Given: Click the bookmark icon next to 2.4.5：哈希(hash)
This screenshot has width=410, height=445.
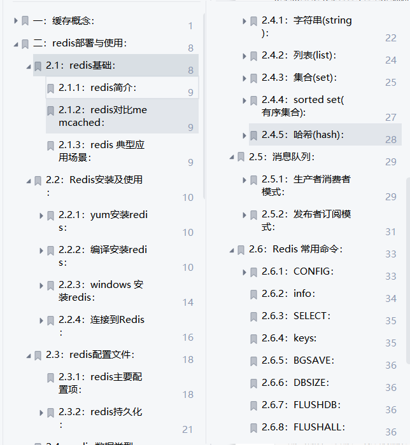Looking at the screenshot, I should coord(254,135).
